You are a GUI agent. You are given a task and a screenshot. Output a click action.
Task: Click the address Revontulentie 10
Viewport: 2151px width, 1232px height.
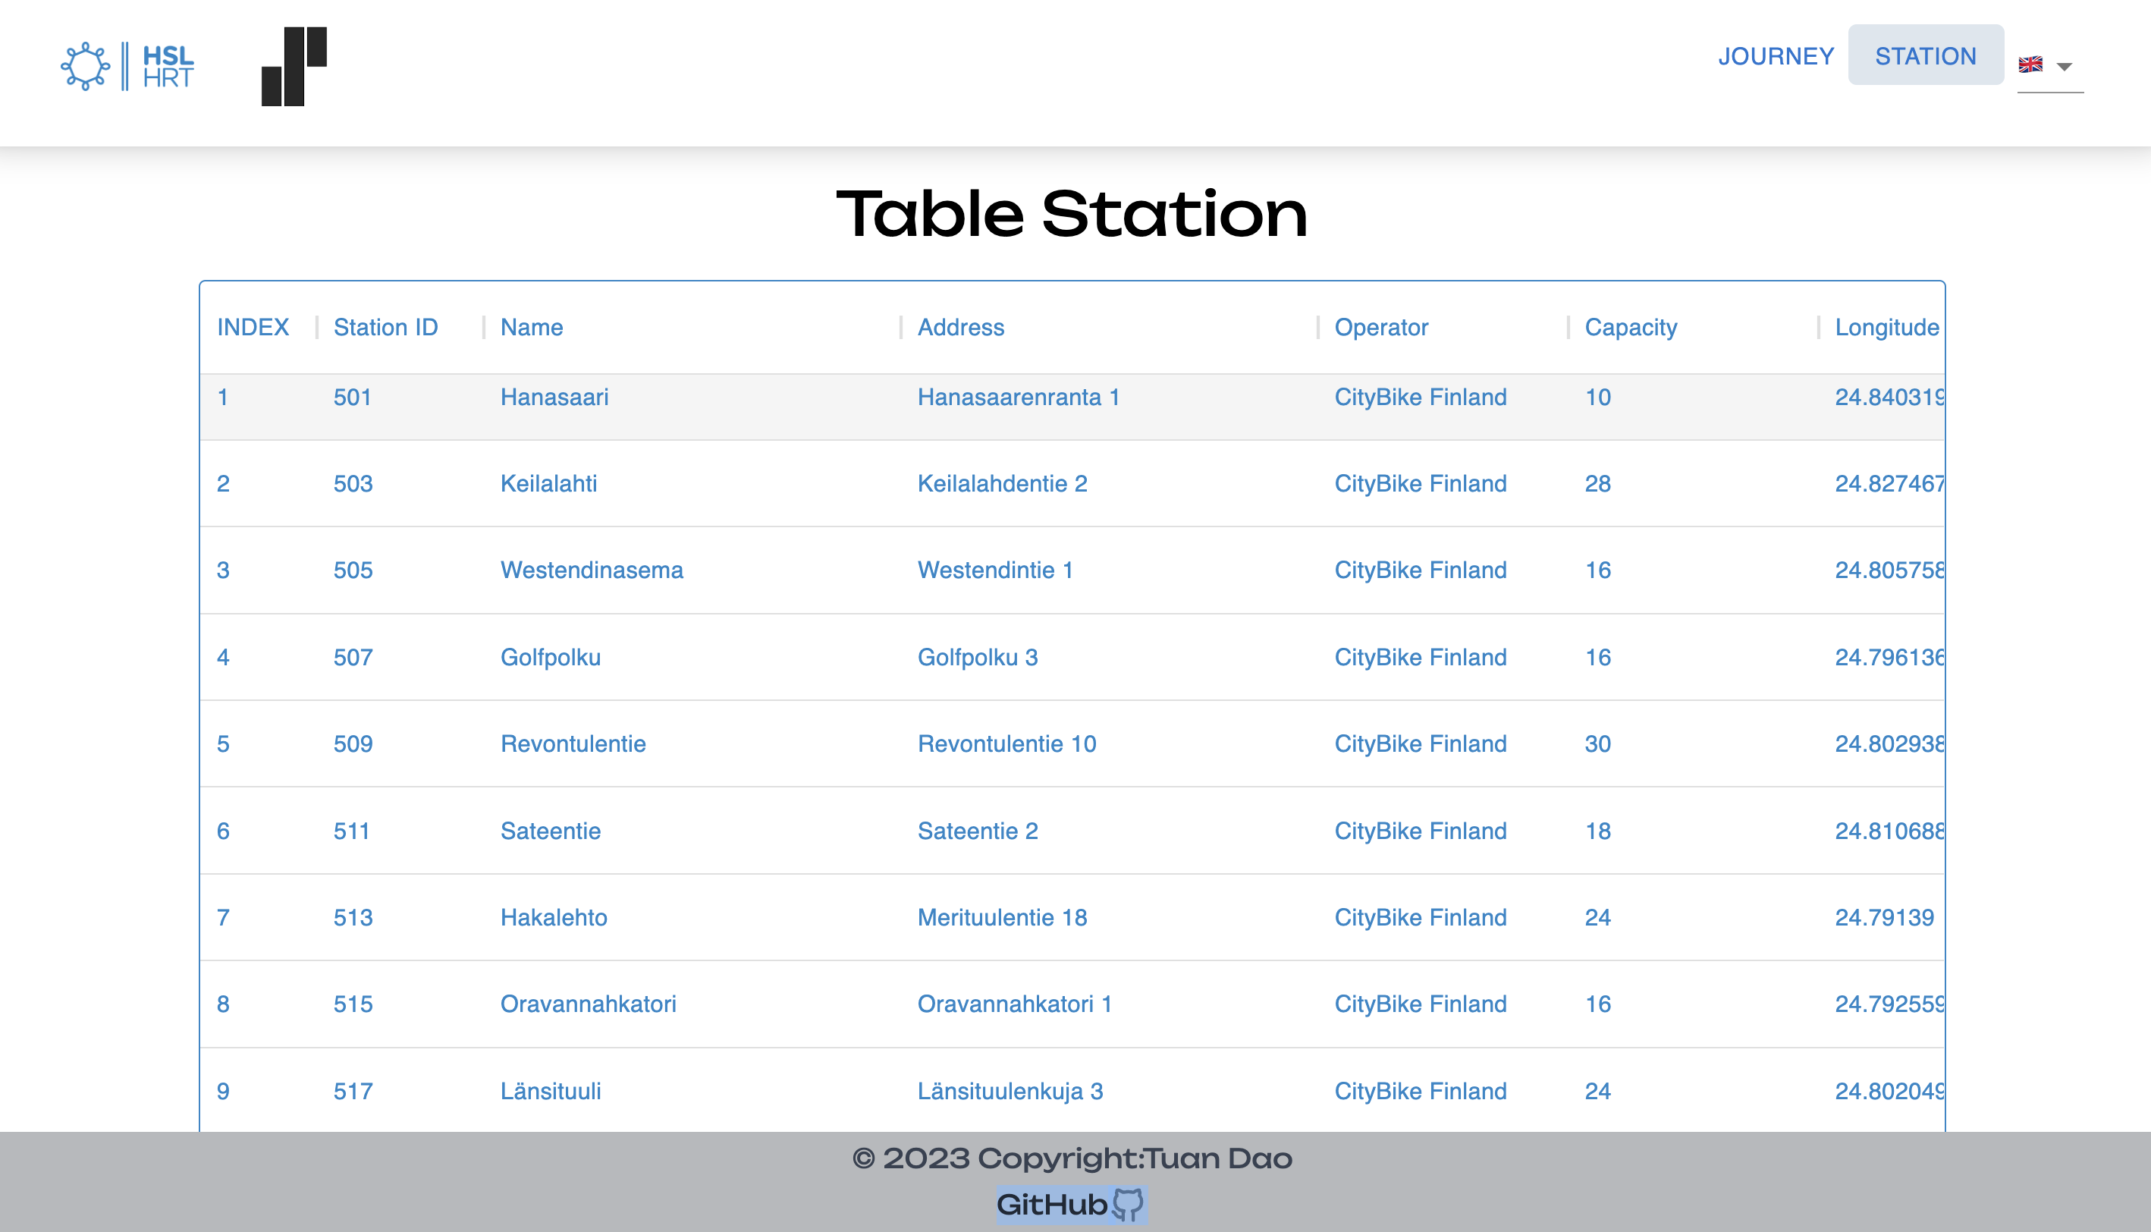(x=1006, y=743)
